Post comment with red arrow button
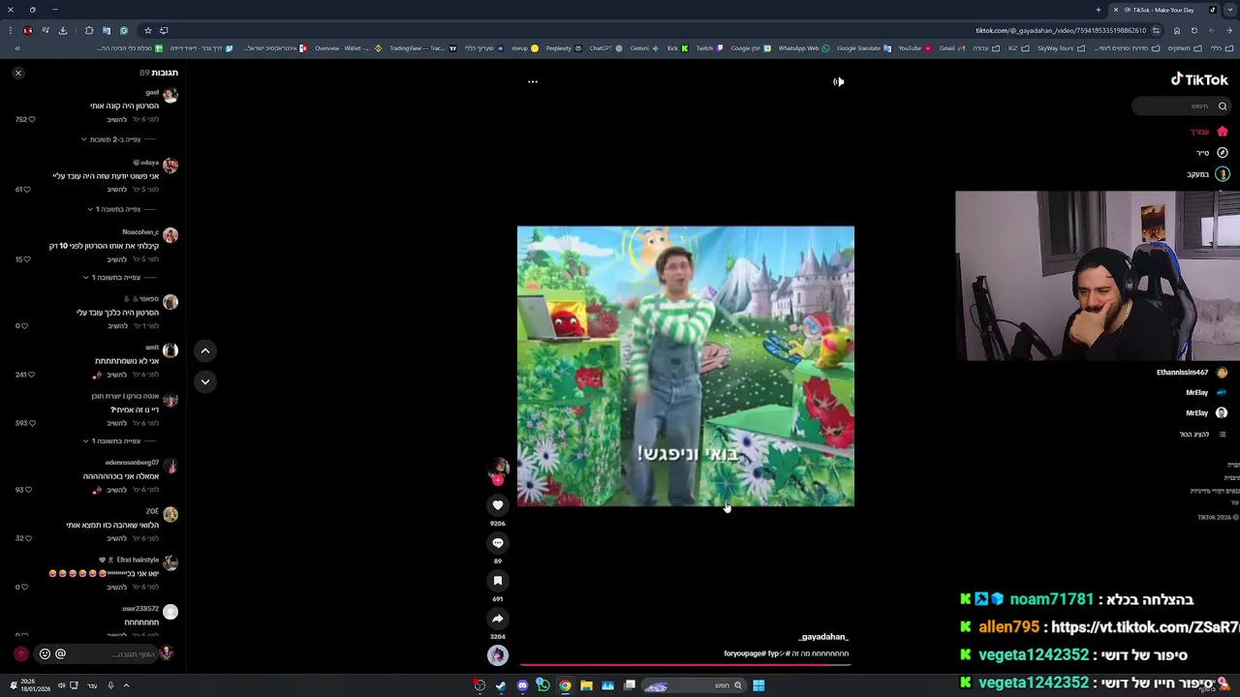1240x697 pixels. [20, 654]
